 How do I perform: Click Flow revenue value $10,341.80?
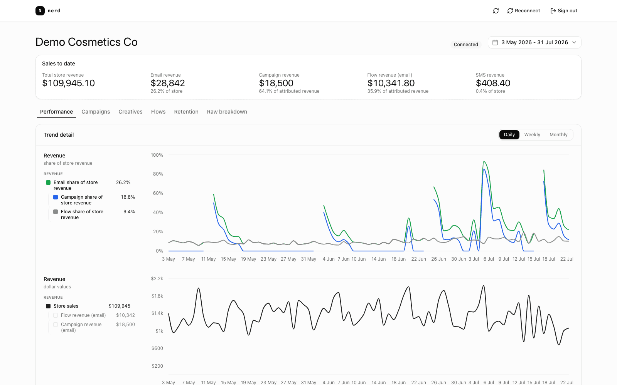(391, 83)
